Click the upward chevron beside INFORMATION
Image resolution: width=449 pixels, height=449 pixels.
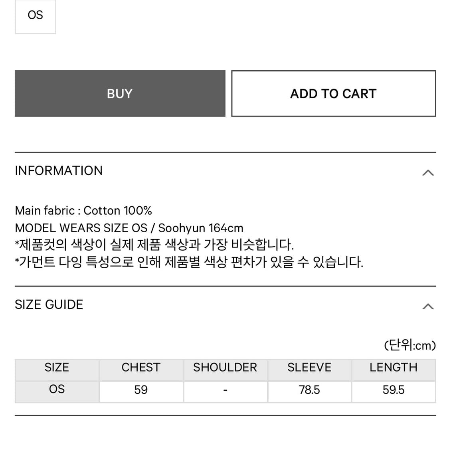tap(428, 172)
